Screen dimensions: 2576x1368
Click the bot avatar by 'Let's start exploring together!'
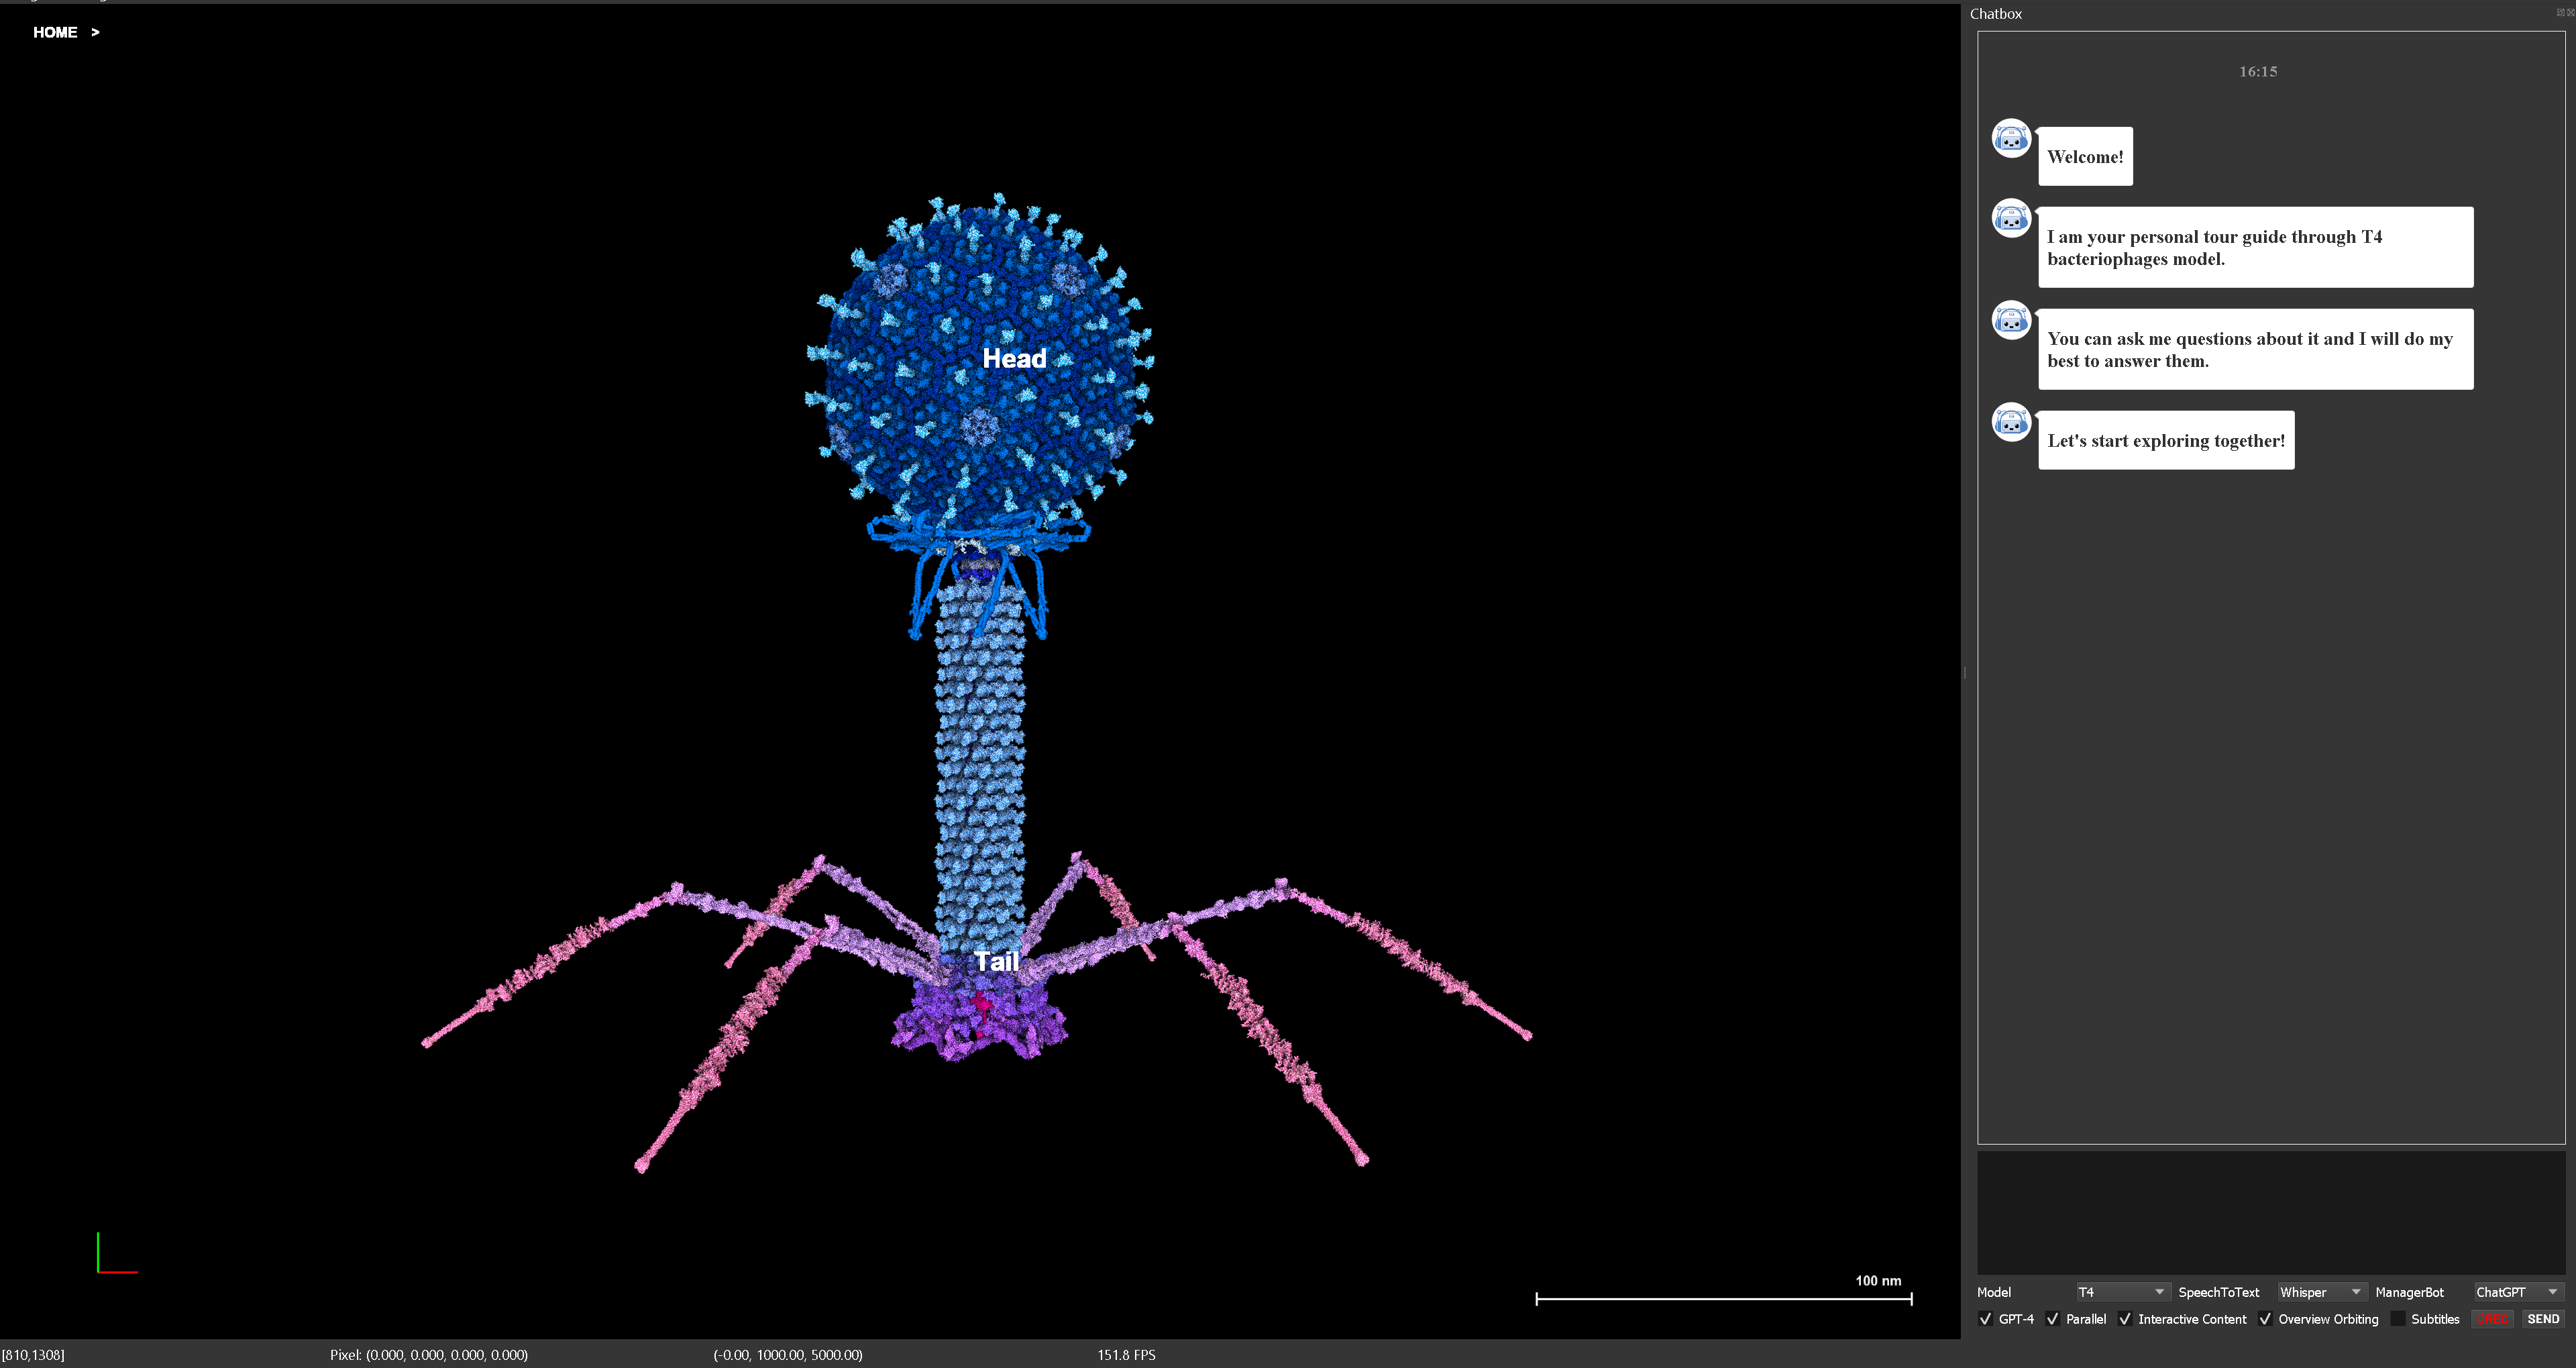(x=2011, y=423)
